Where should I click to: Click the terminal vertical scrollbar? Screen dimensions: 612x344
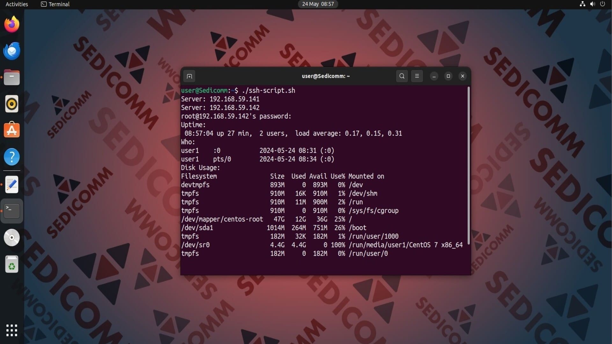coord(469,166)
